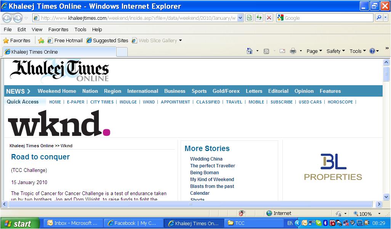
Task: Open the Home page icon in command bar
Action: click(x=250, y=51)
